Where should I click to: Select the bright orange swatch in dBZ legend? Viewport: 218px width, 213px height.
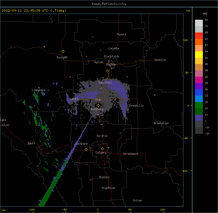point(199,42)
